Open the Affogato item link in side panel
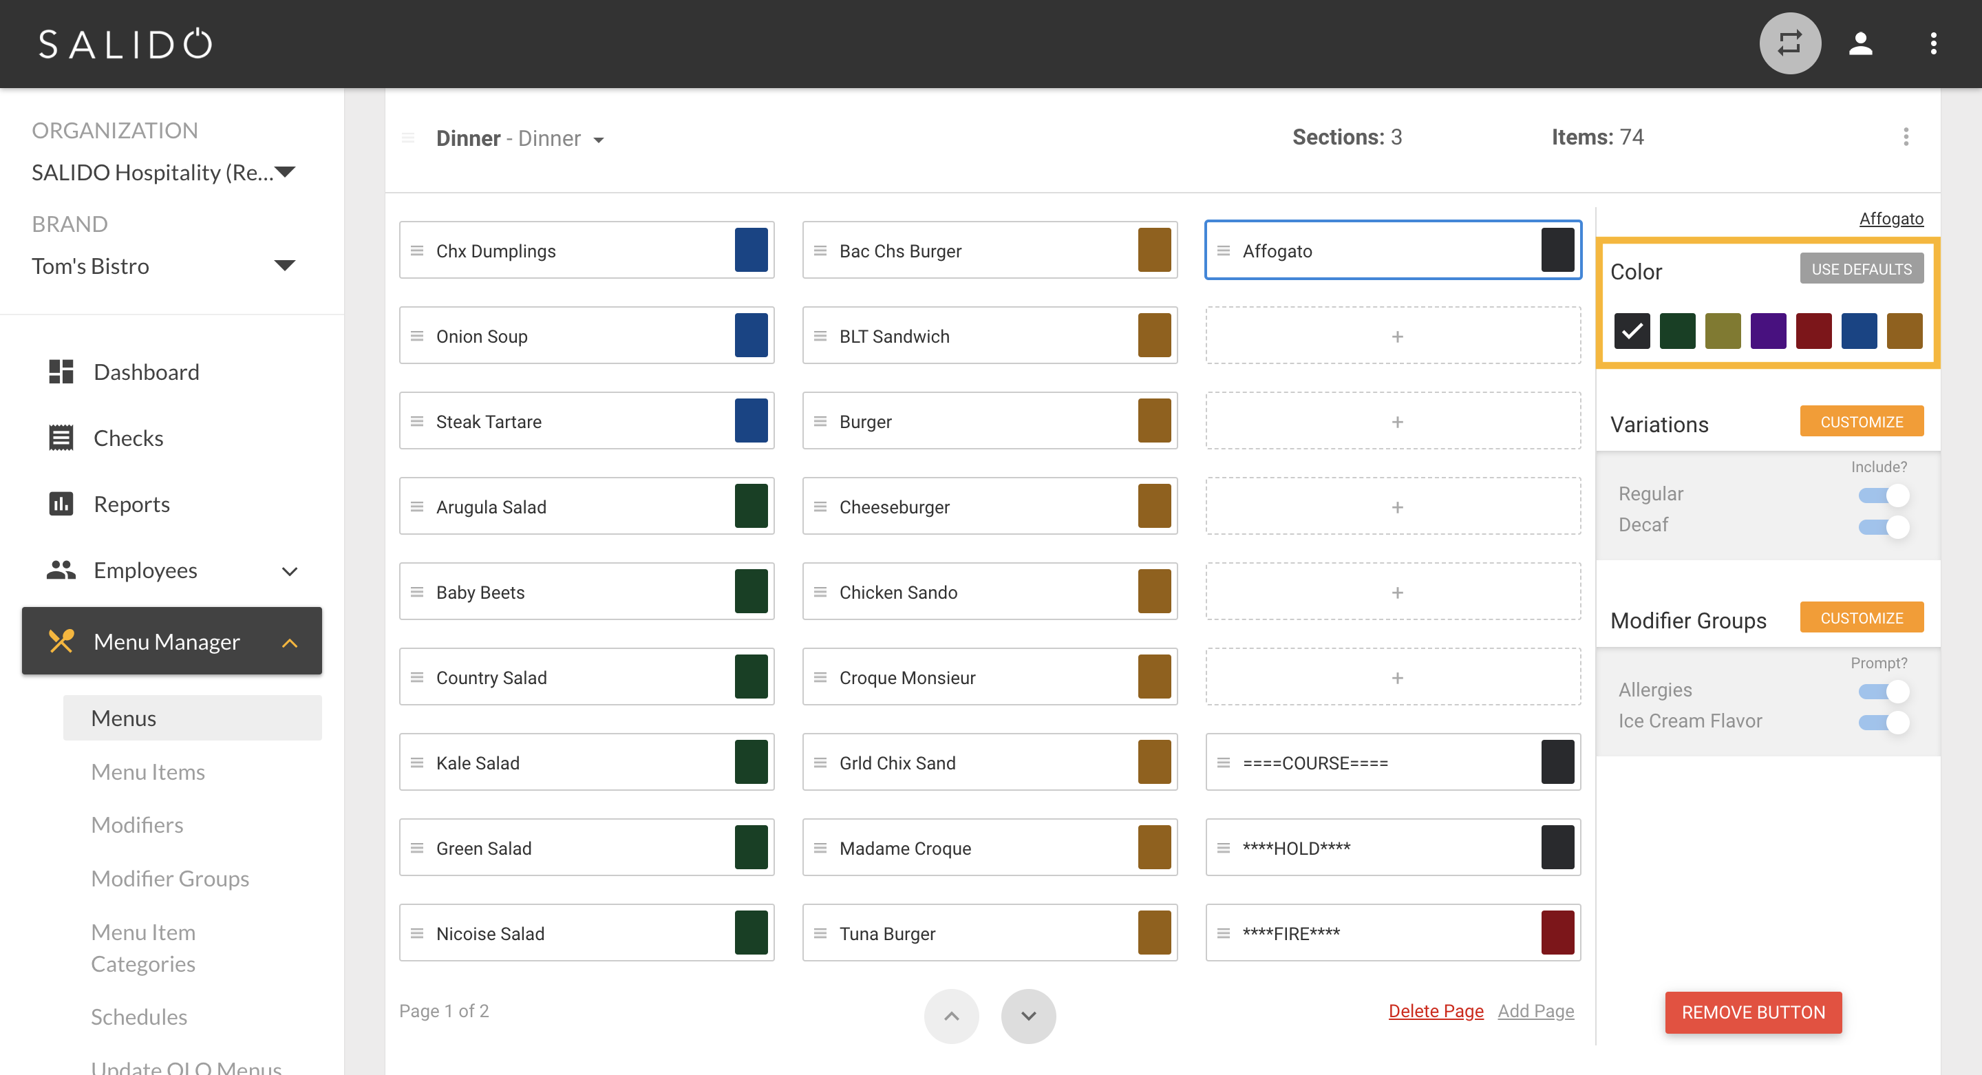This screenshot has height=1075, width=1982. [x=1890, y=219]
